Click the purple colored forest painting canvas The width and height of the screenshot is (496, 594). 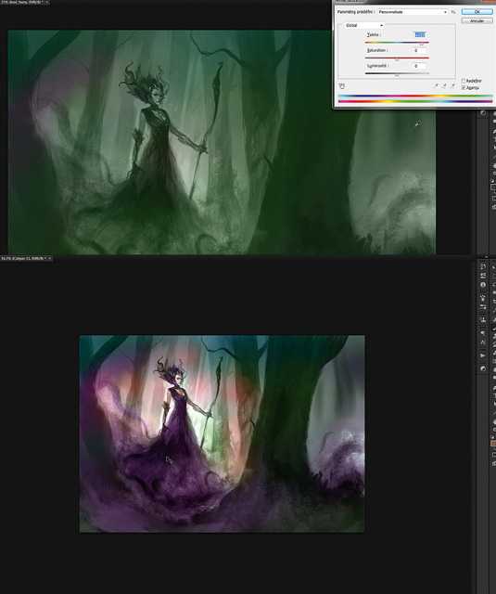pyautogui.click(x=223, y=433)
